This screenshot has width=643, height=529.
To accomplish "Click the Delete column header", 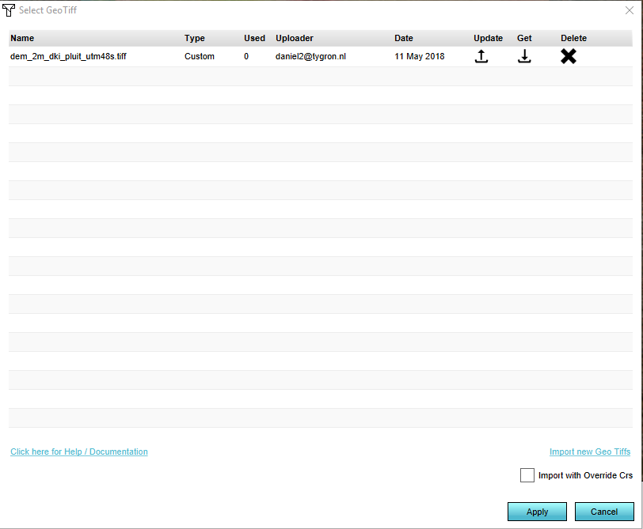I will pyautogui.click(x=573, y=38).
